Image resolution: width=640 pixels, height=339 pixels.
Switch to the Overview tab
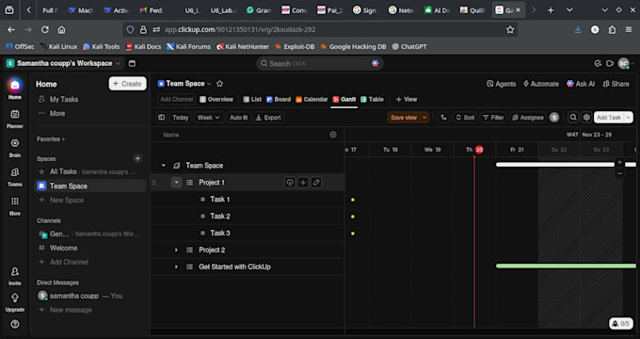[x=216, y=99]
